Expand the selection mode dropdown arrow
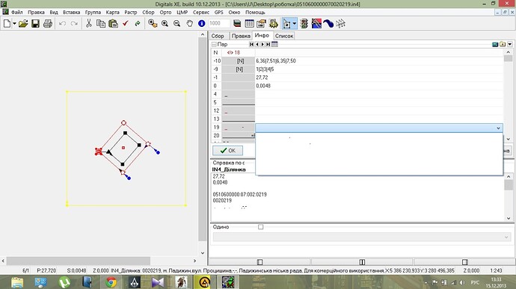 [295, 24]
